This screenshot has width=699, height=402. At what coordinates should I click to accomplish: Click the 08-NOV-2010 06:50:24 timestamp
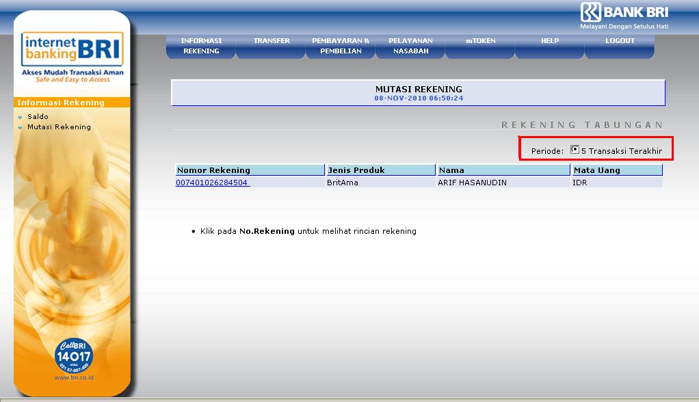tap(419, 98)
